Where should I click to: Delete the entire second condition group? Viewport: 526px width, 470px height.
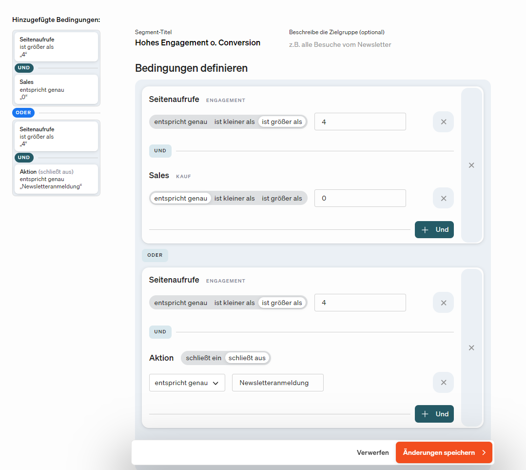click(x=471, y=348)
